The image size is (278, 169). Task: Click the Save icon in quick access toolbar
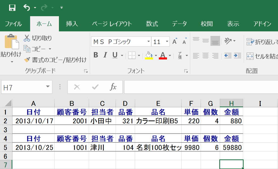pos(12,8)
